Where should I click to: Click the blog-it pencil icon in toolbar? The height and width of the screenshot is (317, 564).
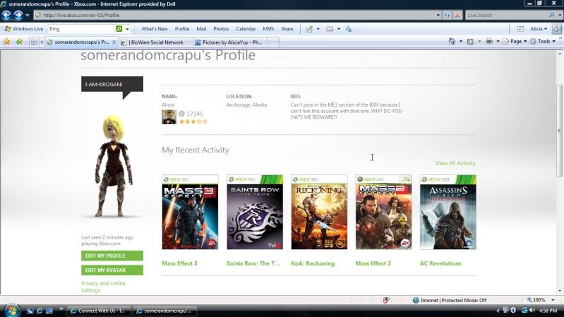(x=309, y=29)
